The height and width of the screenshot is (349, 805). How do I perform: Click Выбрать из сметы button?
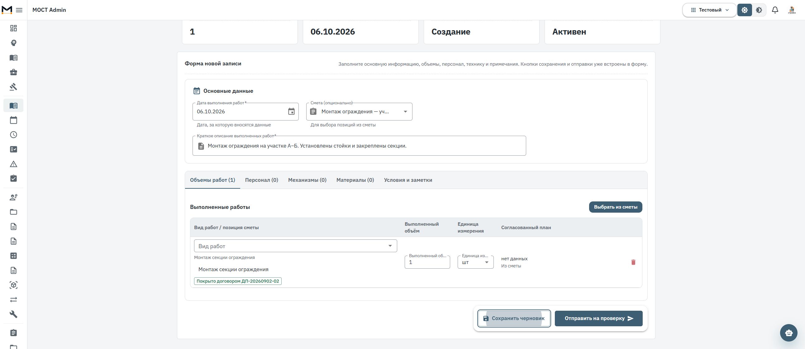point(616,207)
